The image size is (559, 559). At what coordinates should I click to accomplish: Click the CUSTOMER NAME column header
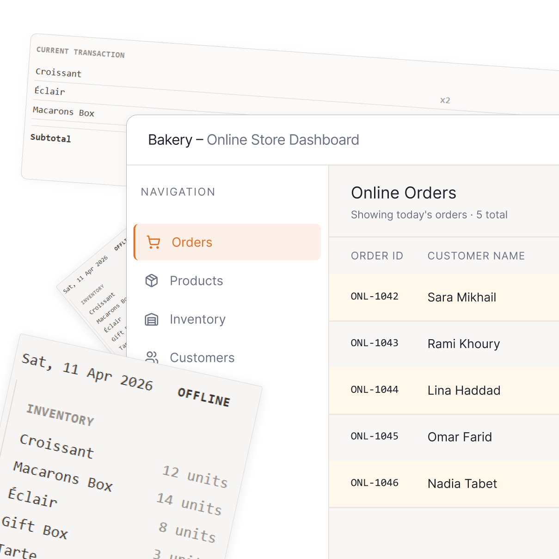(x=476, y=256)
